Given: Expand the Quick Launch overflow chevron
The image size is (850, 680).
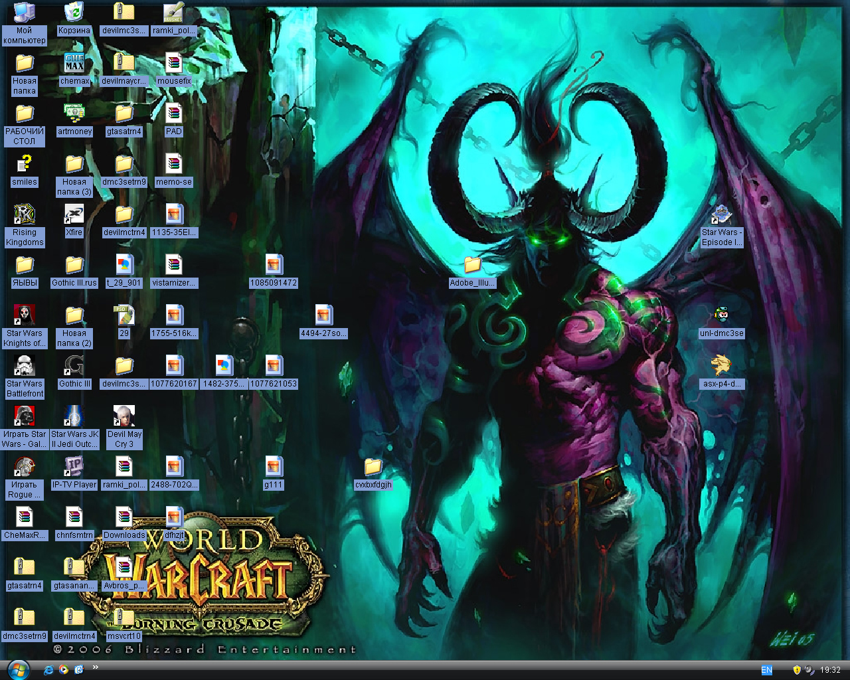Looking at the screenshot, I should coord(95,667).
